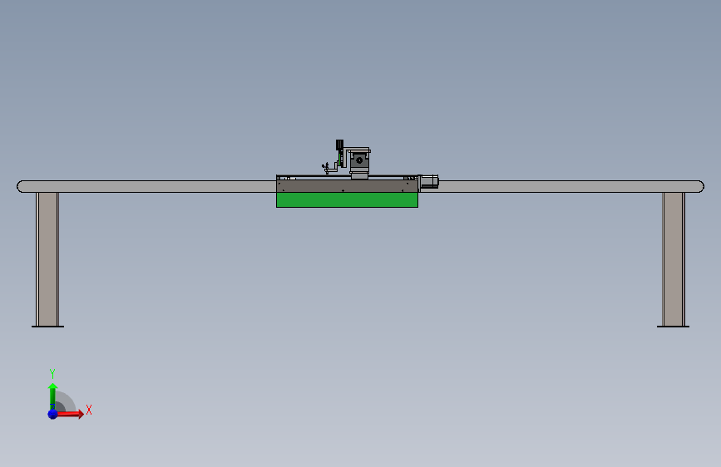Click the red X label on the triad
Screen dimensions: 721x467
point(89,410)
